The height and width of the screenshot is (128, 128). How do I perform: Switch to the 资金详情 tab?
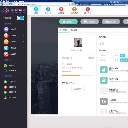click(x=74, y=30)
